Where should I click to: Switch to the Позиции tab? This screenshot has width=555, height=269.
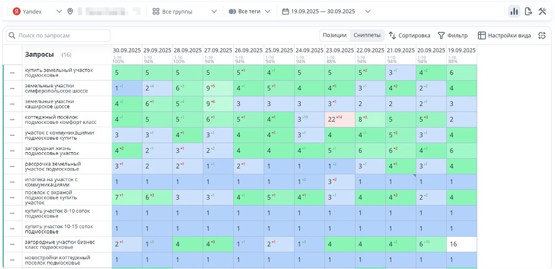click(x=334, y=35)
